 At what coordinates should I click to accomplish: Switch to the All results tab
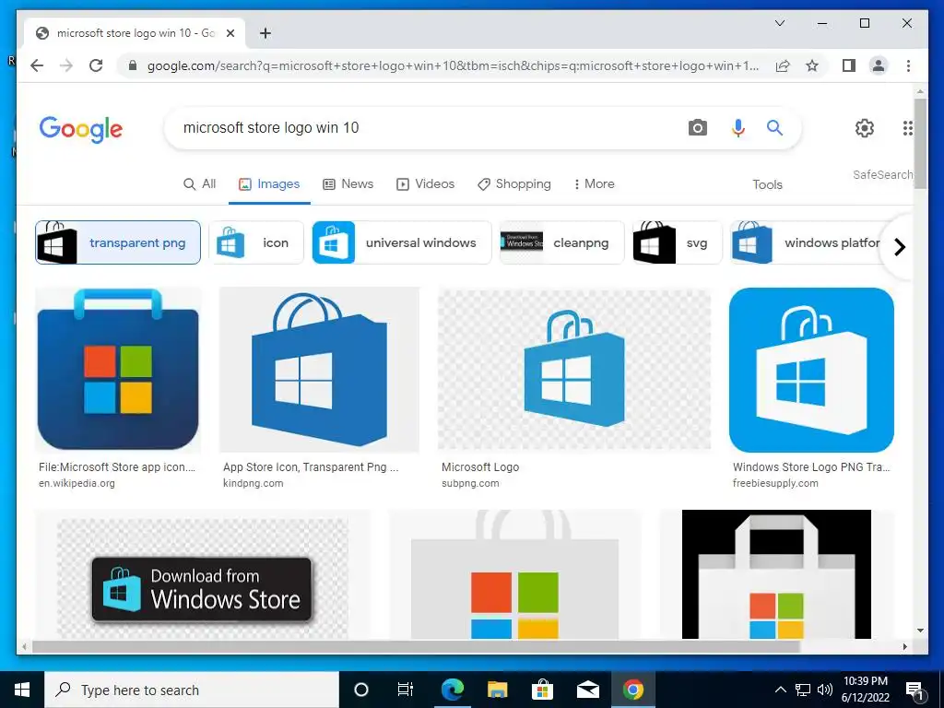tap(199, 184)
